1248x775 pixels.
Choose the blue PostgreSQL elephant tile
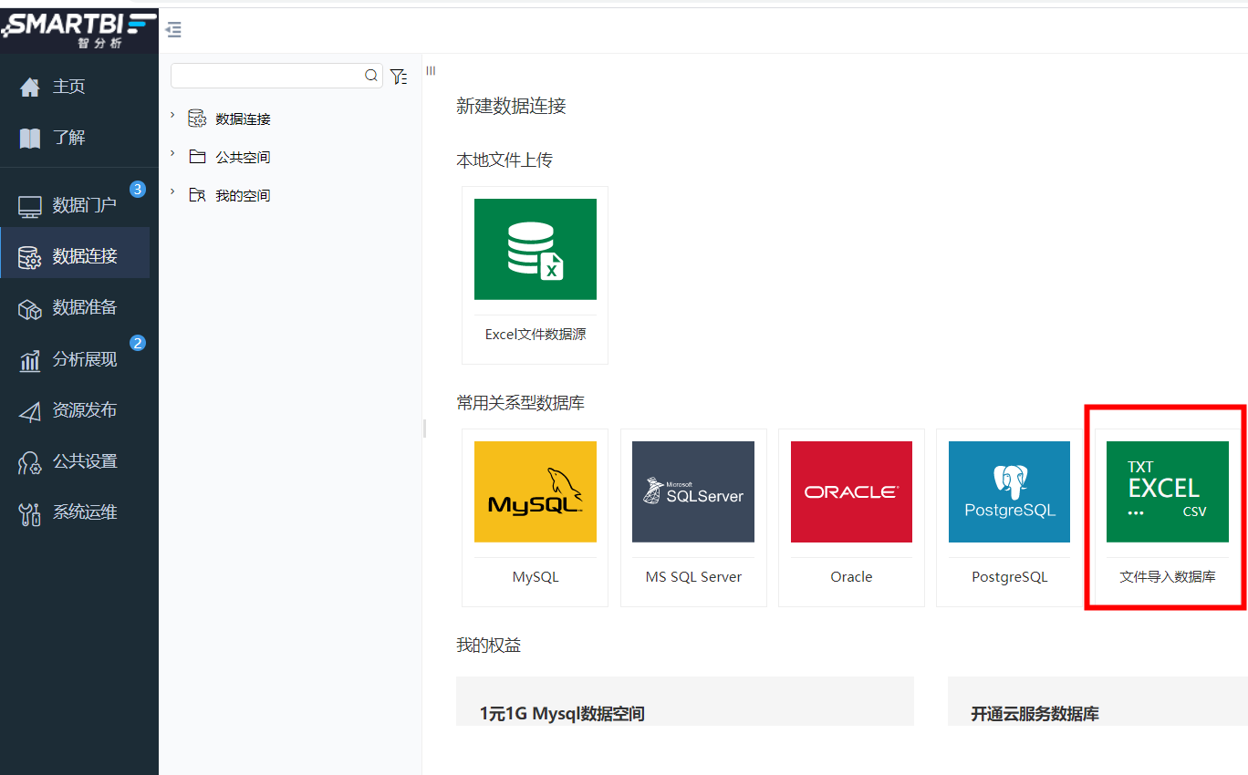(1009, 491)
